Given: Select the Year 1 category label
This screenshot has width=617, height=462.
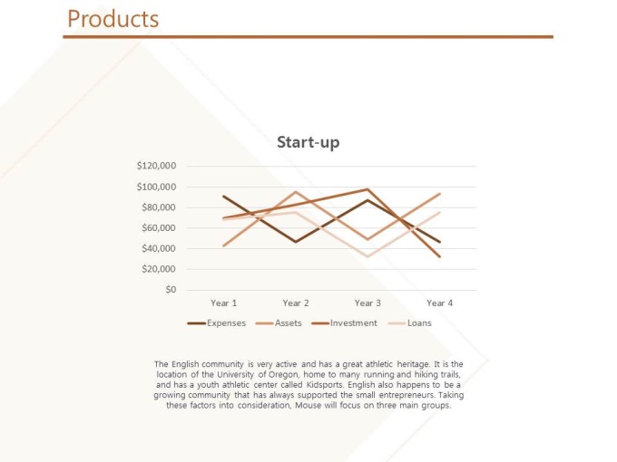Looking at the screenshot, I should click(224, 303).
